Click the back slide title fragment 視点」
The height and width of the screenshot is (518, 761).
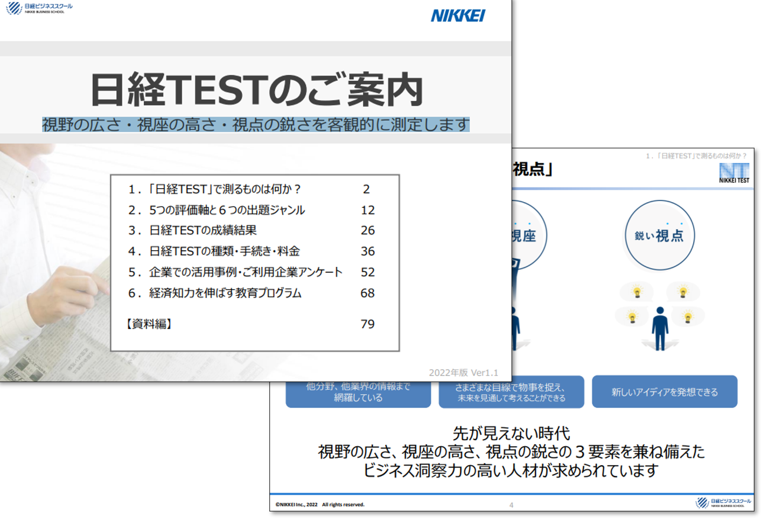point(533,169)
